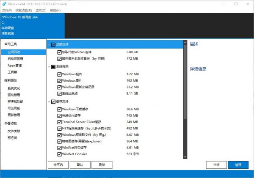
Task: Click the 2.88 GB size value
Action: (x=132, y=52)
